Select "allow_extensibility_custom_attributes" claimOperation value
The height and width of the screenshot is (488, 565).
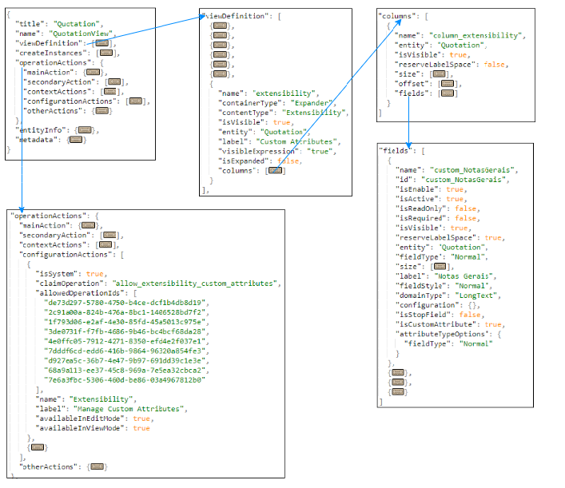pyautogui.click(x=194, y=284)
